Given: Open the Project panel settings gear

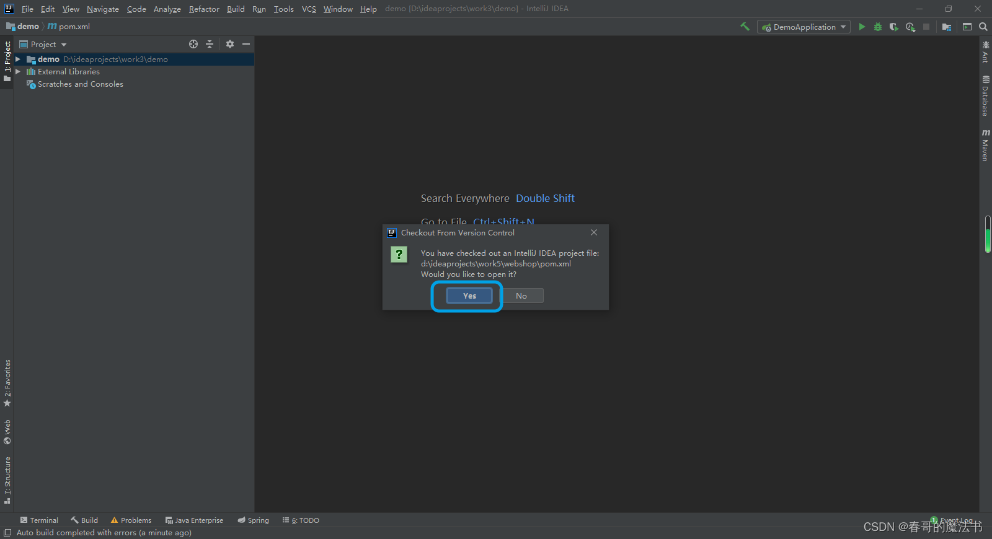Looking at the screenshot, I should (x=230, y=44).
